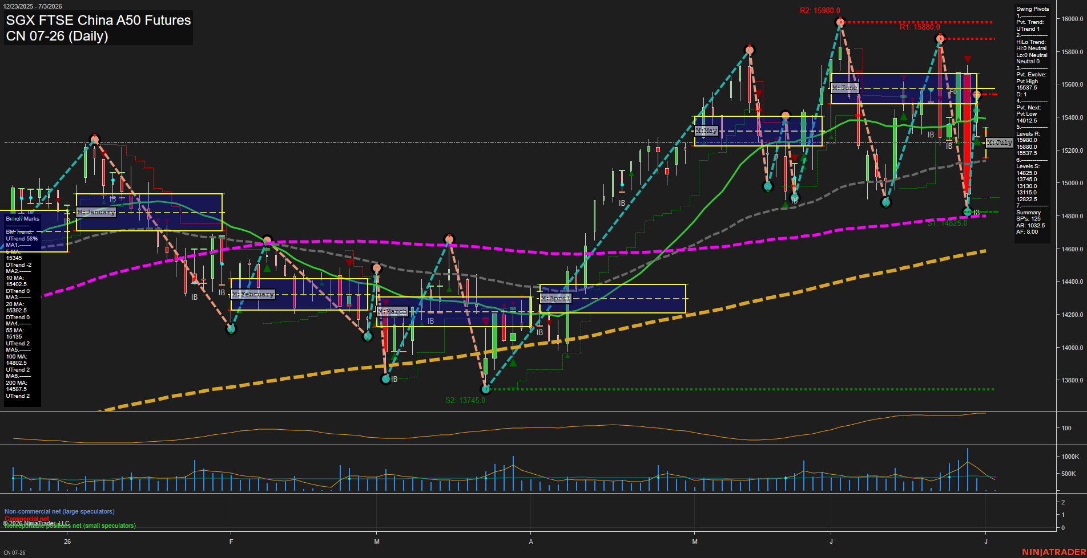Click the R1: 15880.0 resistance label

tap(920, 27)
